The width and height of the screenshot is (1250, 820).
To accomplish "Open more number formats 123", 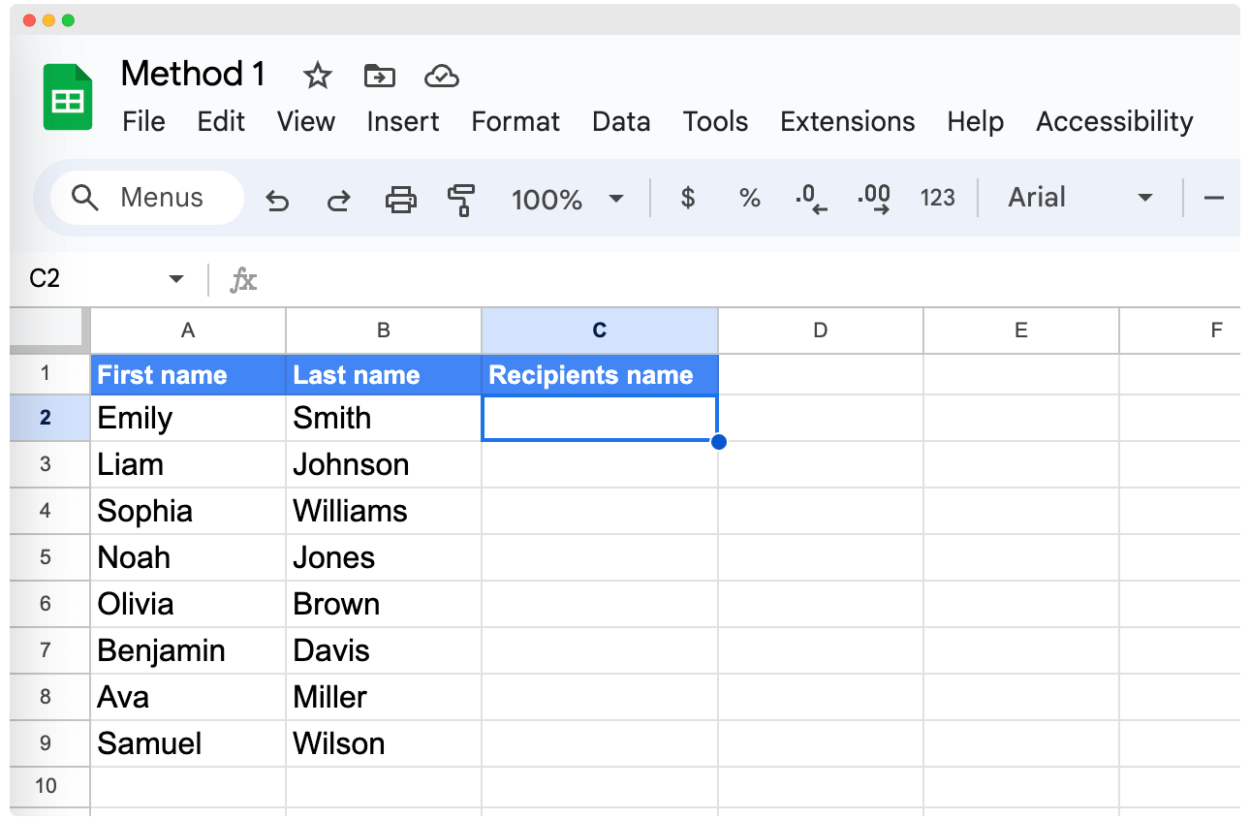I will click(x=937, y=198).
